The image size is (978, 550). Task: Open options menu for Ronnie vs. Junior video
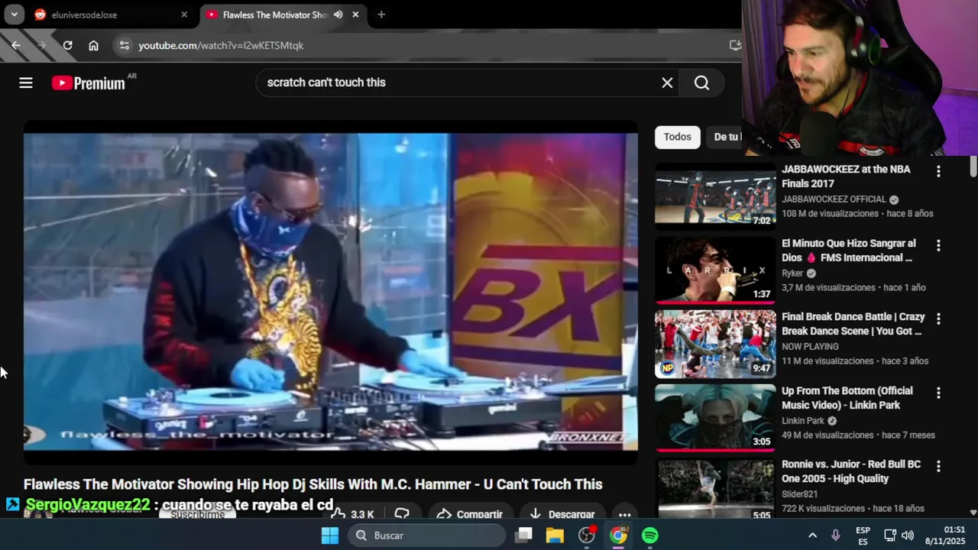click(x=938, y=466)
